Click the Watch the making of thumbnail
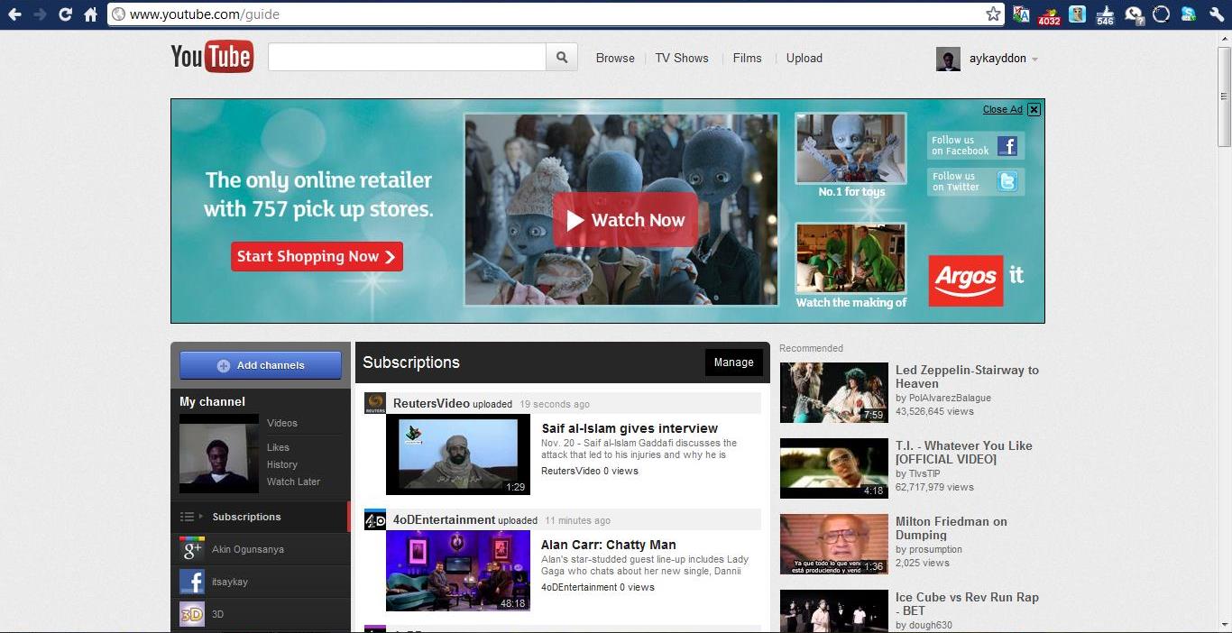 click(850, 259)
